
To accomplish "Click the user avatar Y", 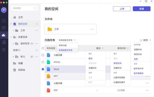I will [4, 10].
